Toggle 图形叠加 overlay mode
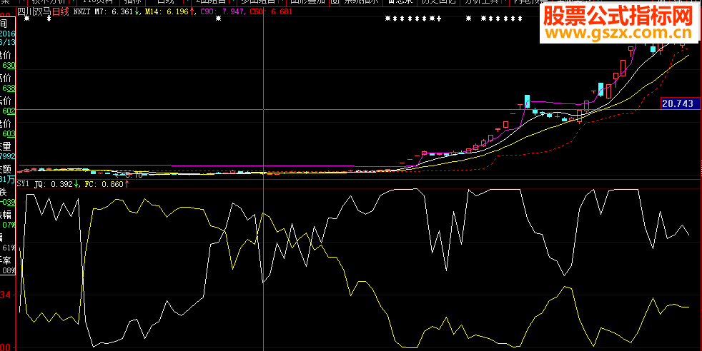The width and height of the screenshot is (702, 351). pyautogui.click(x=306, y=2)
